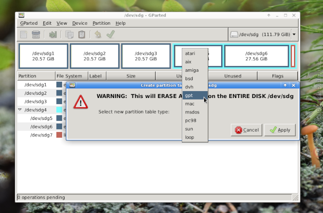Click the Unused column header
Screen dimensions: 323x213
(233, 76)
